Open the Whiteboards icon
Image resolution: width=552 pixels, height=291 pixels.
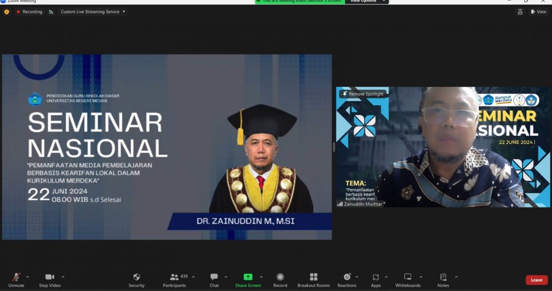coord(407,280)
